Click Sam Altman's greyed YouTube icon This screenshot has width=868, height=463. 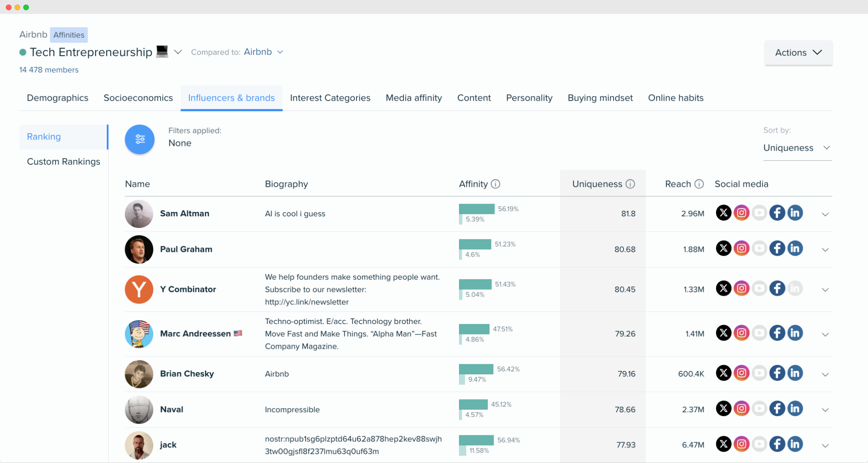pos(759,213)
